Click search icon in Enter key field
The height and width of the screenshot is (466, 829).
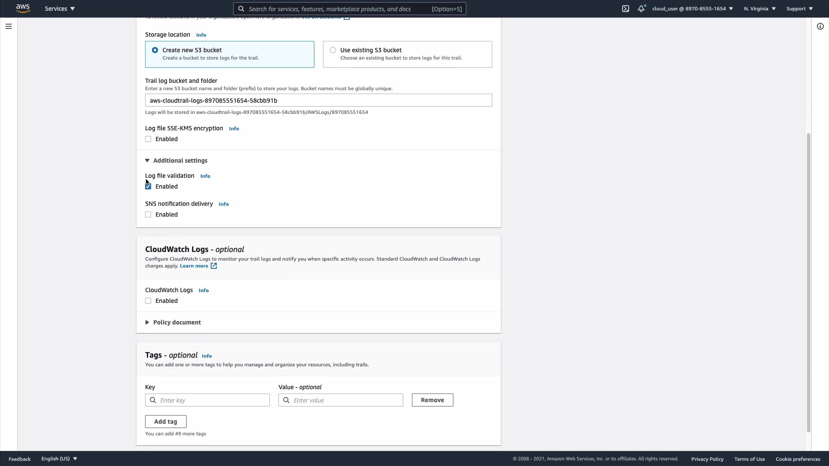pyautogui.click(x=153, y=400)
